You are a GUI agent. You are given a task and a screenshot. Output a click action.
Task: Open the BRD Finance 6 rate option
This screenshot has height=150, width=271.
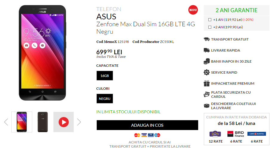point(236,137)
